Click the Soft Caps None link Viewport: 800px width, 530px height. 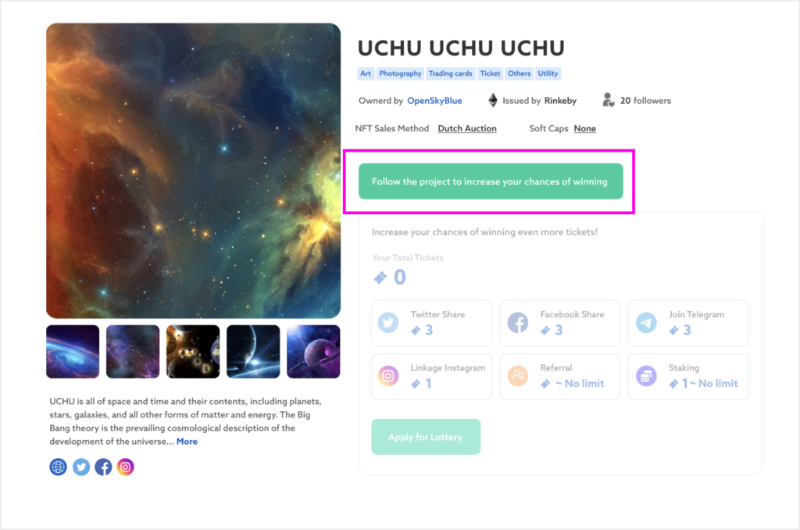pyautogui.click(x=584, y=129)
